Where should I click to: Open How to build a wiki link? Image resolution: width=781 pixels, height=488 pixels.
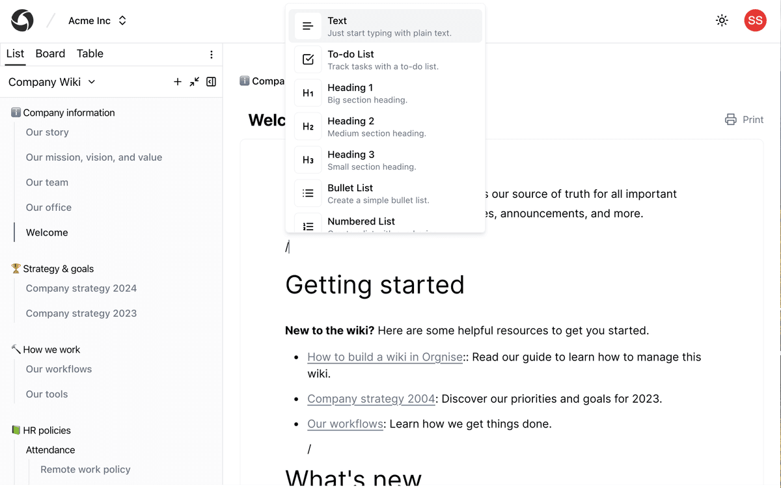(385, 357)
